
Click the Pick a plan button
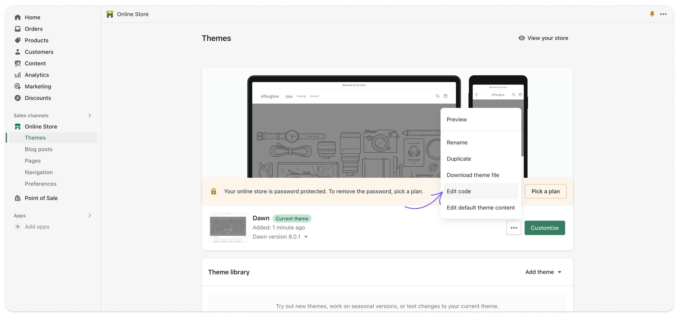click(x=545, y=191)
